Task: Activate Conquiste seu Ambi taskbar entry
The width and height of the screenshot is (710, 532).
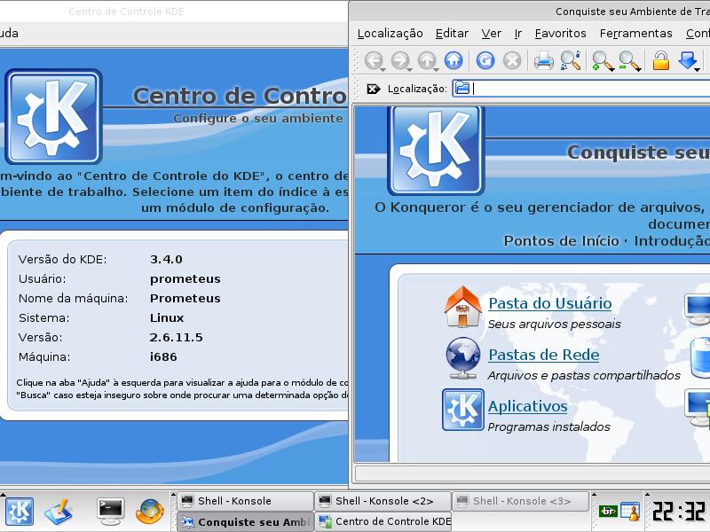Action: click(x=245, y=521)
